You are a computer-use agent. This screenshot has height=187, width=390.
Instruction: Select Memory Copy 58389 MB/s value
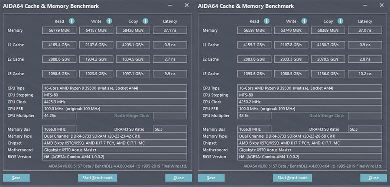[328, 31]
